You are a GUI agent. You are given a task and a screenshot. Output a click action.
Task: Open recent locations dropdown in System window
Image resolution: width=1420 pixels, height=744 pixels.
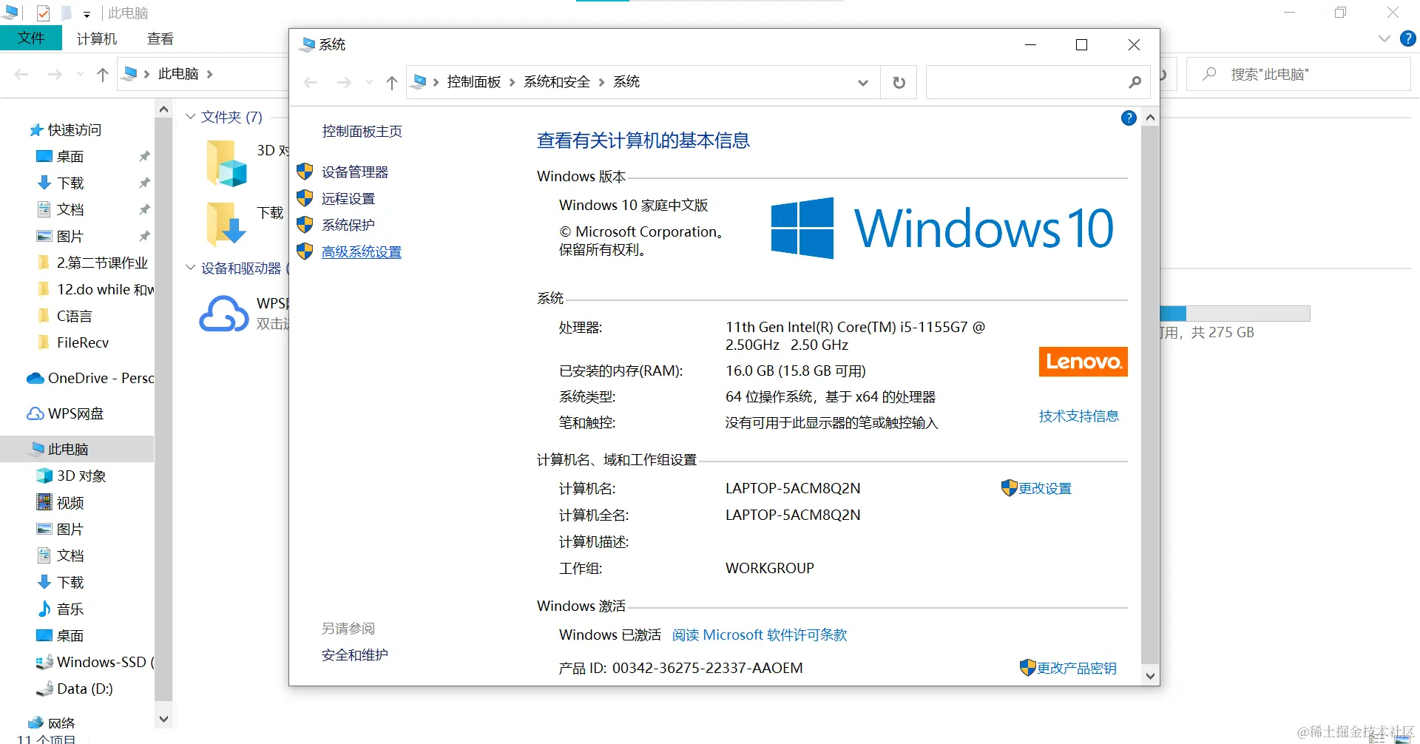click(369, 82)
